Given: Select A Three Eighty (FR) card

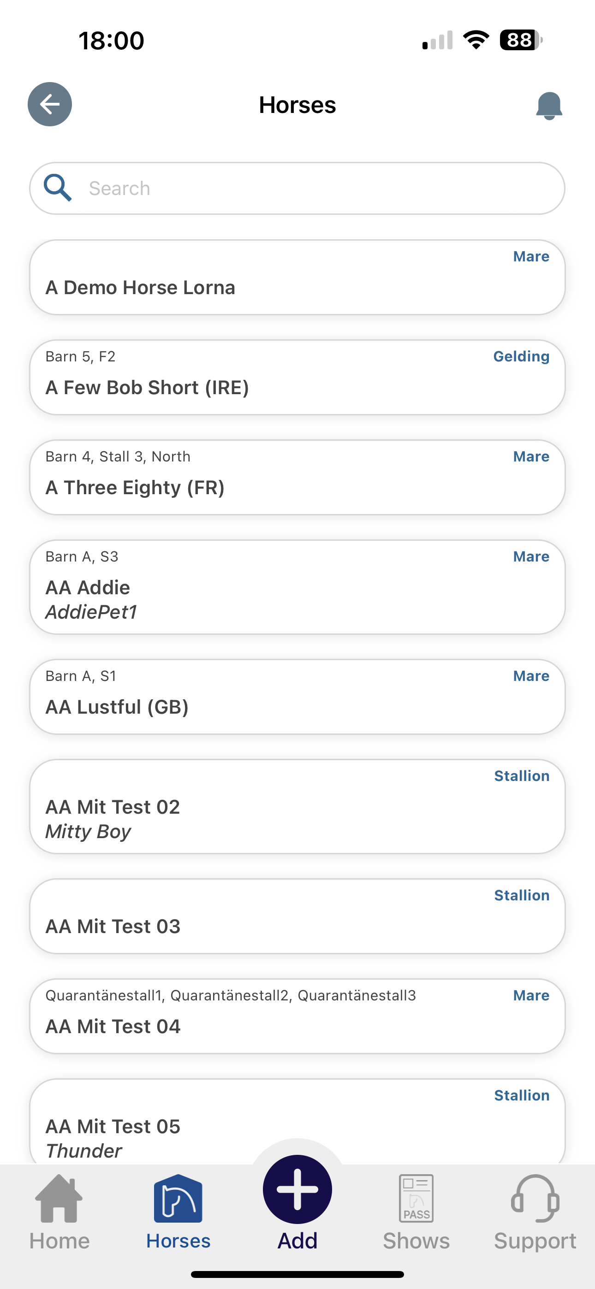Looking at the screenshot, I should (x=297, y=477).
